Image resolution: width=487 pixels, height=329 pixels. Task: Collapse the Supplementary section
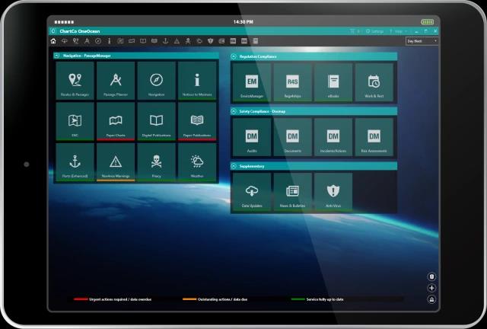point(234,166)
